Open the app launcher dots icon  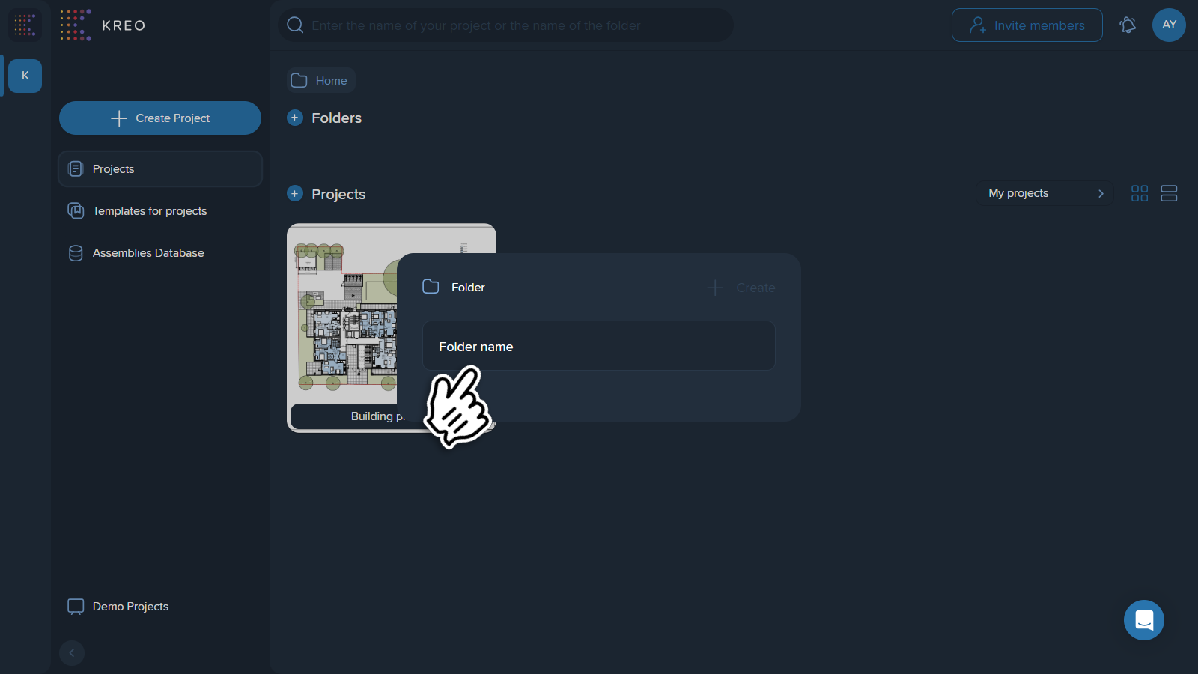click(25, 25)
